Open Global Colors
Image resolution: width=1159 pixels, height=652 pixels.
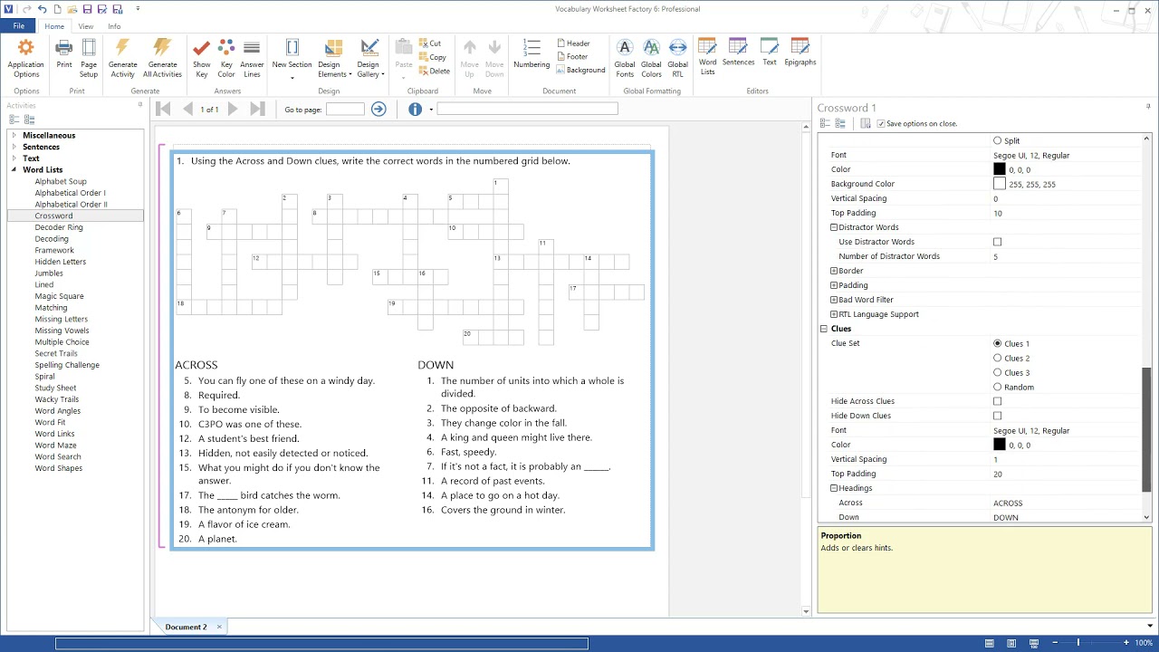click(x=651, y=58)
